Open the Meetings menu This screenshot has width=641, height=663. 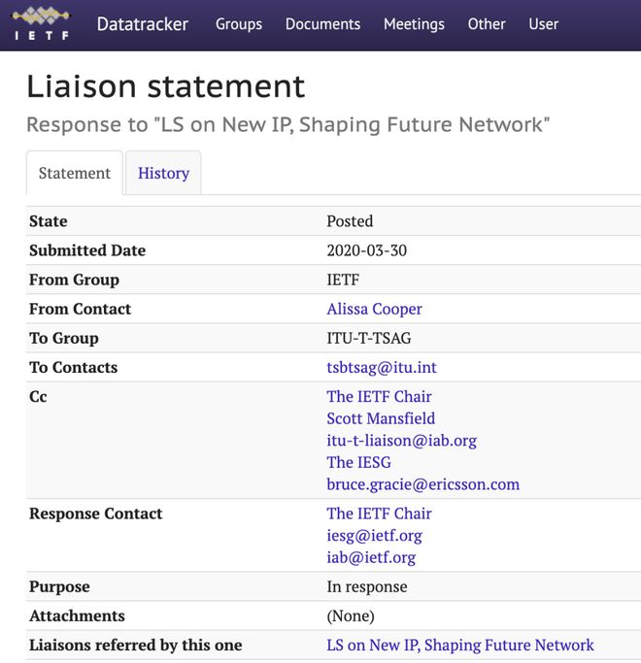[414, 24]
